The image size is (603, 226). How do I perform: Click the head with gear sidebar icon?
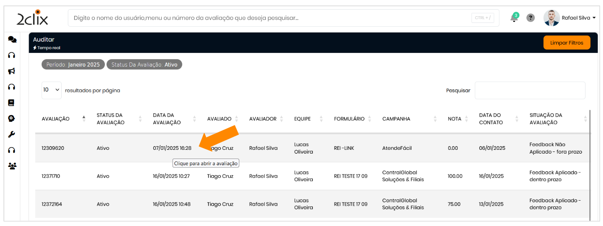click(12, 119)
